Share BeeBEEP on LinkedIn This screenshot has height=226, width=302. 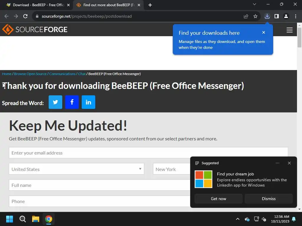coord(88,102)
